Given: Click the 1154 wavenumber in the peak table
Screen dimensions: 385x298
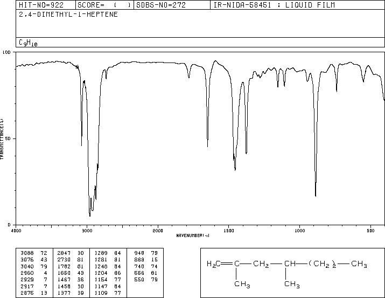Looking at the screenshot, I should 101,280.
